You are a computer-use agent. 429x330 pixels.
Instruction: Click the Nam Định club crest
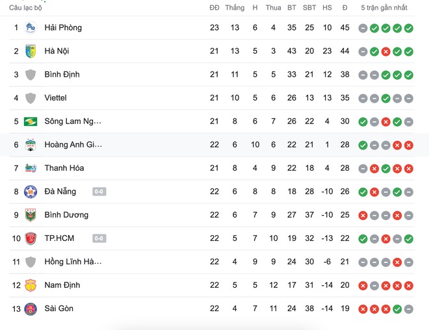pos(31,285)
